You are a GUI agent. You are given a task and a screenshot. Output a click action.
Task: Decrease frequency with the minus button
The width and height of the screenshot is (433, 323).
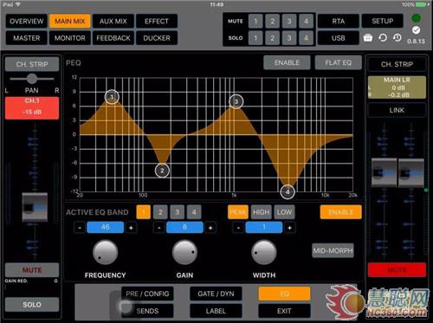click(x=80, y=228)
